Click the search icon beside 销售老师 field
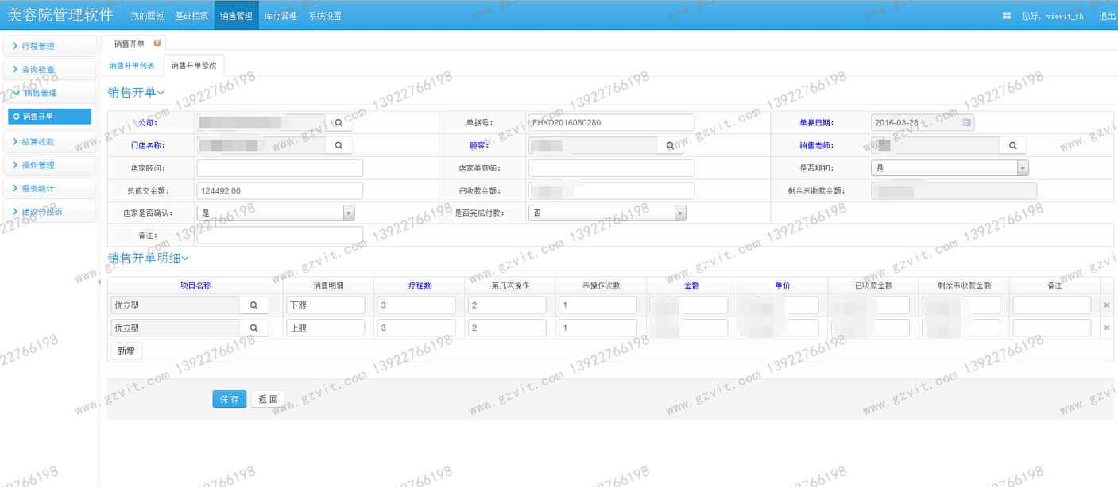The height and width of the screenshot is (487, 1118). (x=1013, y=146)
